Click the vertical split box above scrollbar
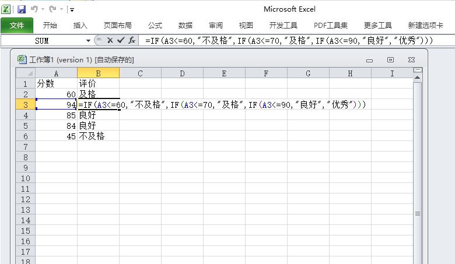The width and height of the screenshot is (455, 264). (x=418, y=70)
